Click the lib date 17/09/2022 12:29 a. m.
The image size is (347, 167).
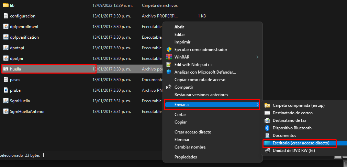113,5
